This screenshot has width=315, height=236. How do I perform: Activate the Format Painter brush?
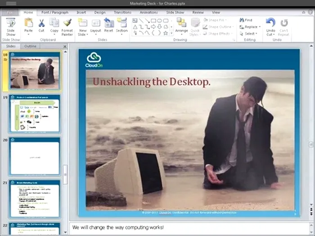[x=67, y=23]
